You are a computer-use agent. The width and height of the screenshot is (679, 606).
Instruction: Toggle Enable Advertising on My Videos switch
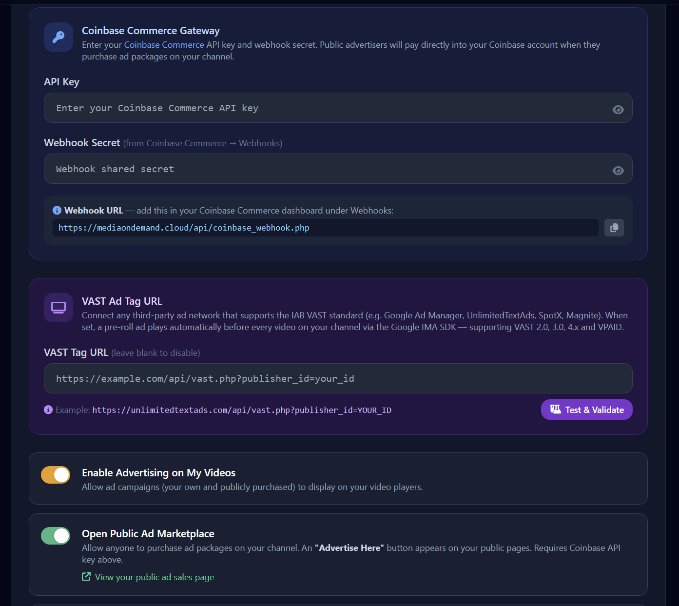pos(56,475)
